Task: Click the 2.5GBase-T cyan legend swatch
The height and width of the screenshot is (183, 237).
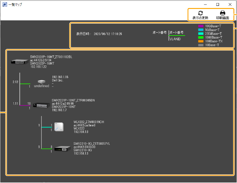Action: tap(201, 34)
